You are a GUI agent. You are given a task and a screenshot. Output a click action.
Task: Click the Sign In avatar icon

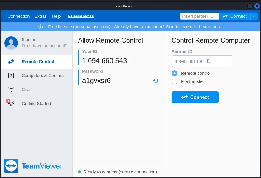click(x=11, y=43)
